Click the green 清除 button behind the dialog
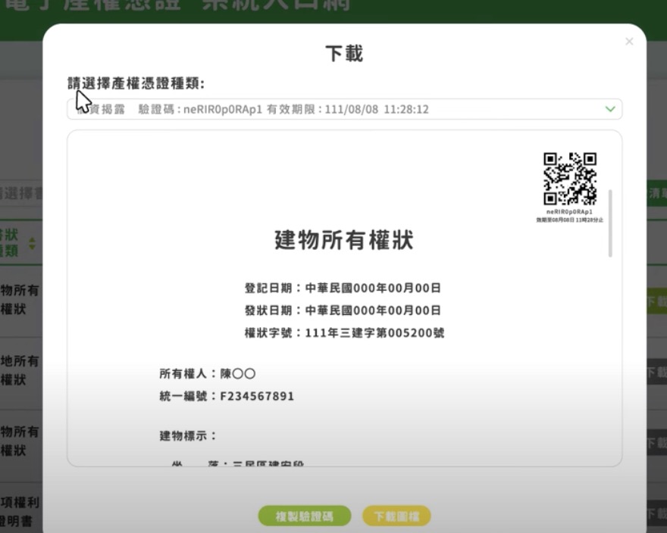 (x=656, y=193)
